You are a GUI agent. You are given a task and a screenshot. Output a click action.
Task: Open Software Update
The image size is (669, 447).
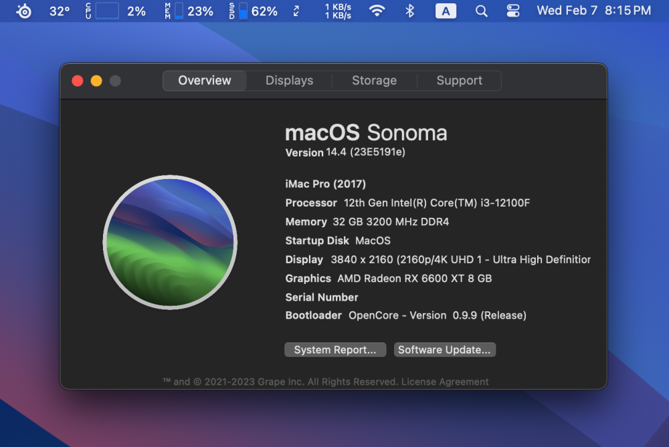pos(445,350)
